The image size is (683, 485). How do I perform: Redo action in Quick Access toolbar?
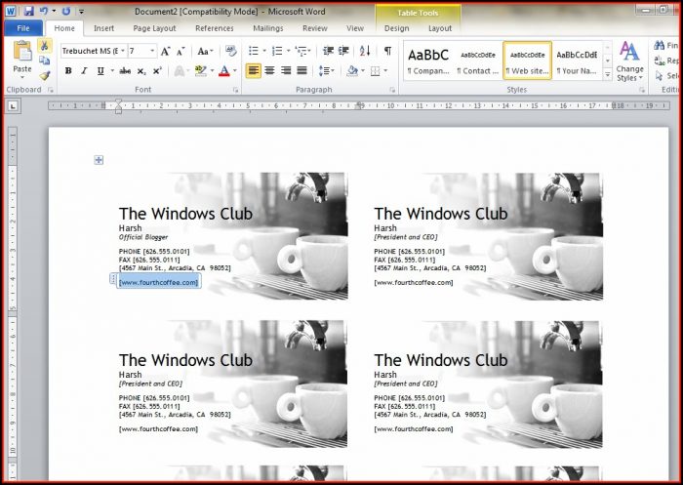(x=66, y=12)
